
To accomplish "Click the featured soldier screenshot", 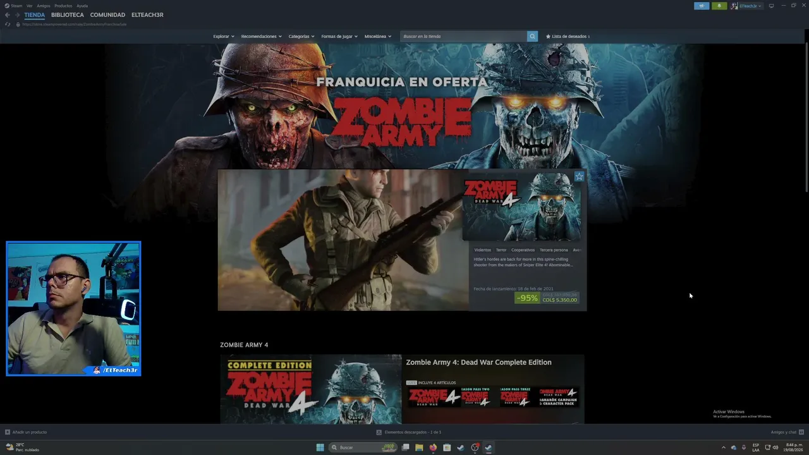I will coord(343,240).
